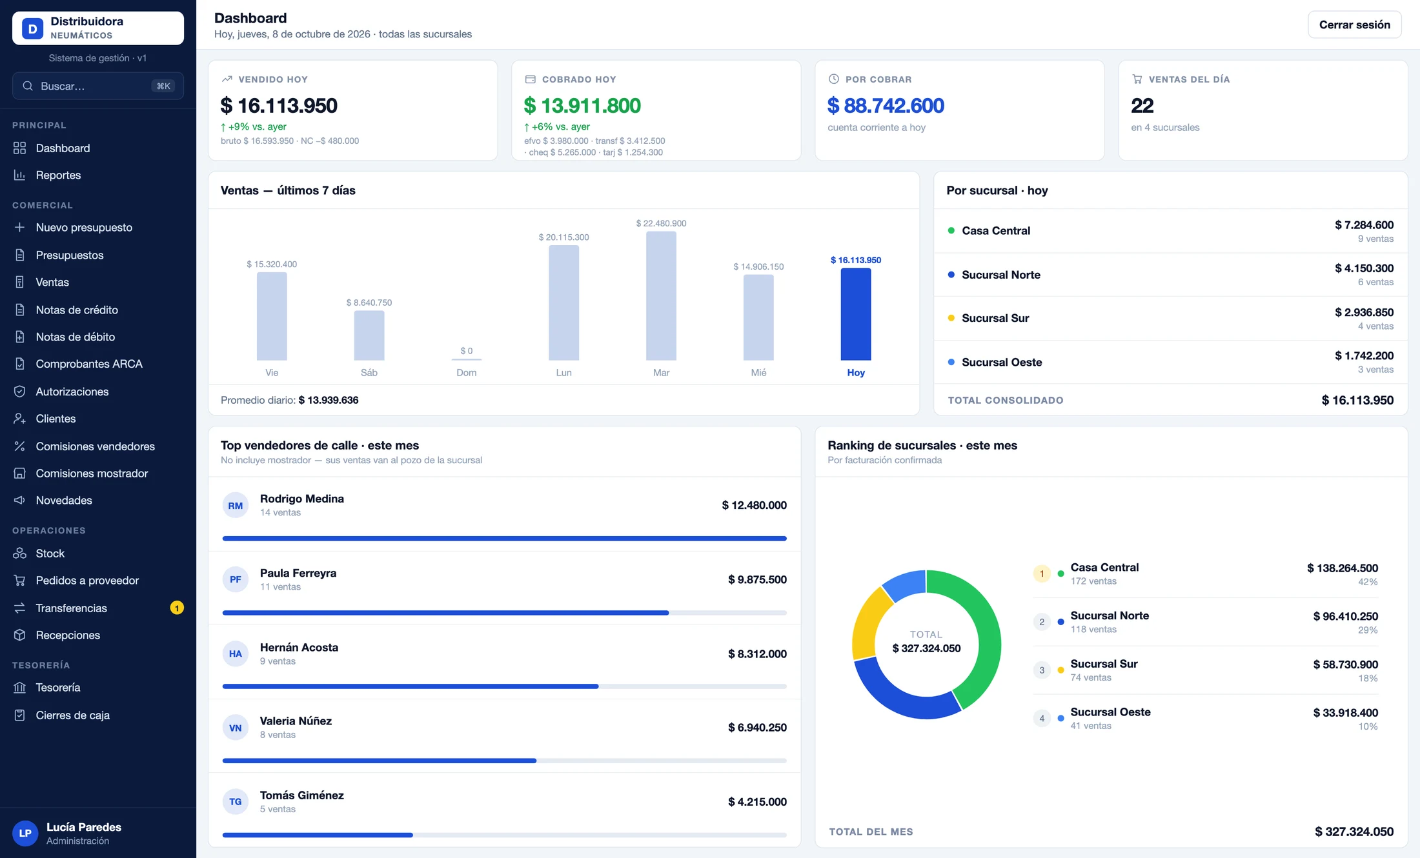Screen dimensions: 1420x858
Task: Click Rodrigo Medina's progress bar
Action: [x=504, y=538]
